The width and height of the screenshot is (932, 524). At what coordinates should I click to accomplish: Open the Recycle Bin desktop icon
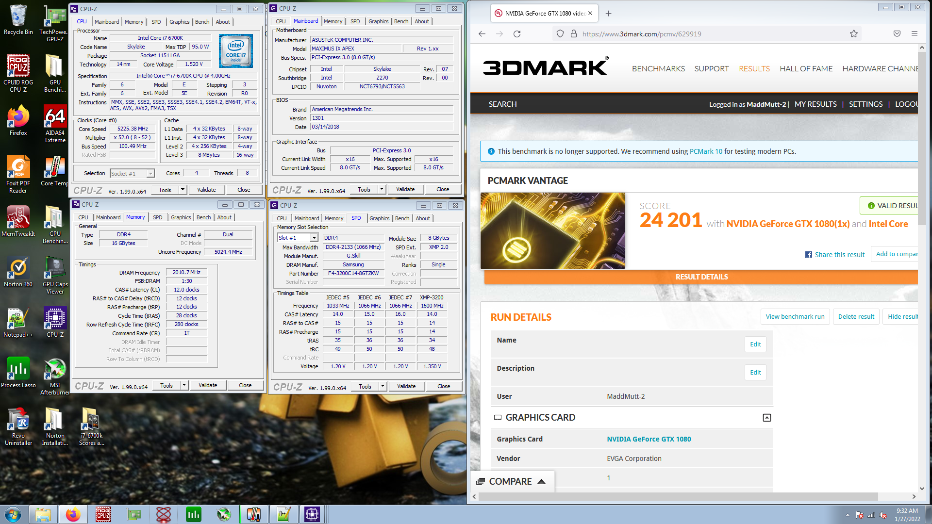tap(18, 19)
